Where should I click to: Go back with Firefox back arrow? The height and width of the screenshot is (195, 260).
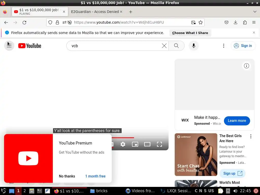pos(6,22)
